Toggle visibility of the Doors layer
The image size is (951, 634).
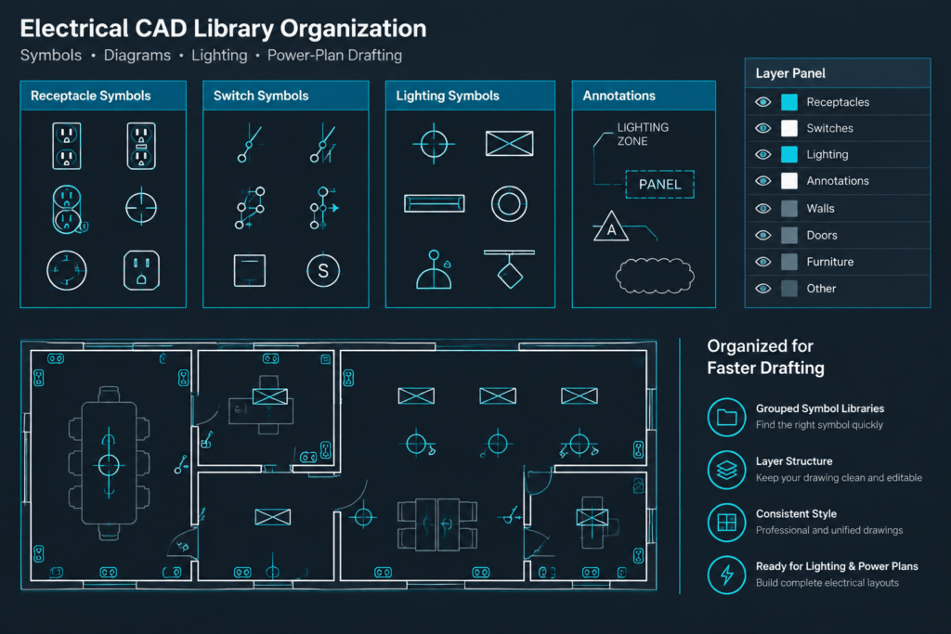(x=763, y=235)
